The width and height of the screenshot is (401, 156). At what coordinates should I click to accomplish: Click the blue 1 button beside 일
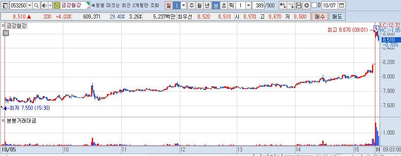(x=177, y=5)
